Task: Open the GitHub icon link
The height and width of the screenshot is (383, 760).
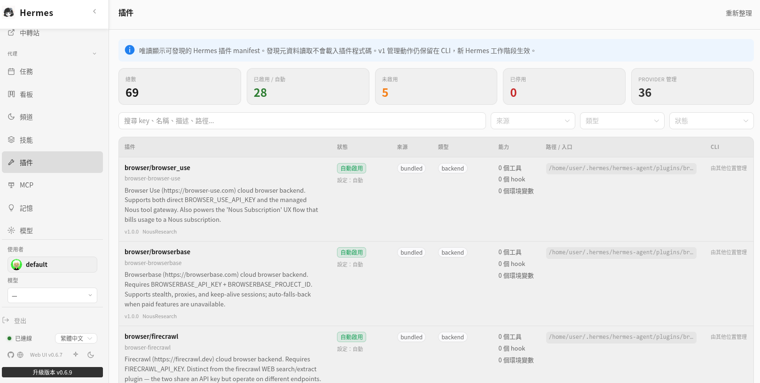Action: click(x=11, y=355)
